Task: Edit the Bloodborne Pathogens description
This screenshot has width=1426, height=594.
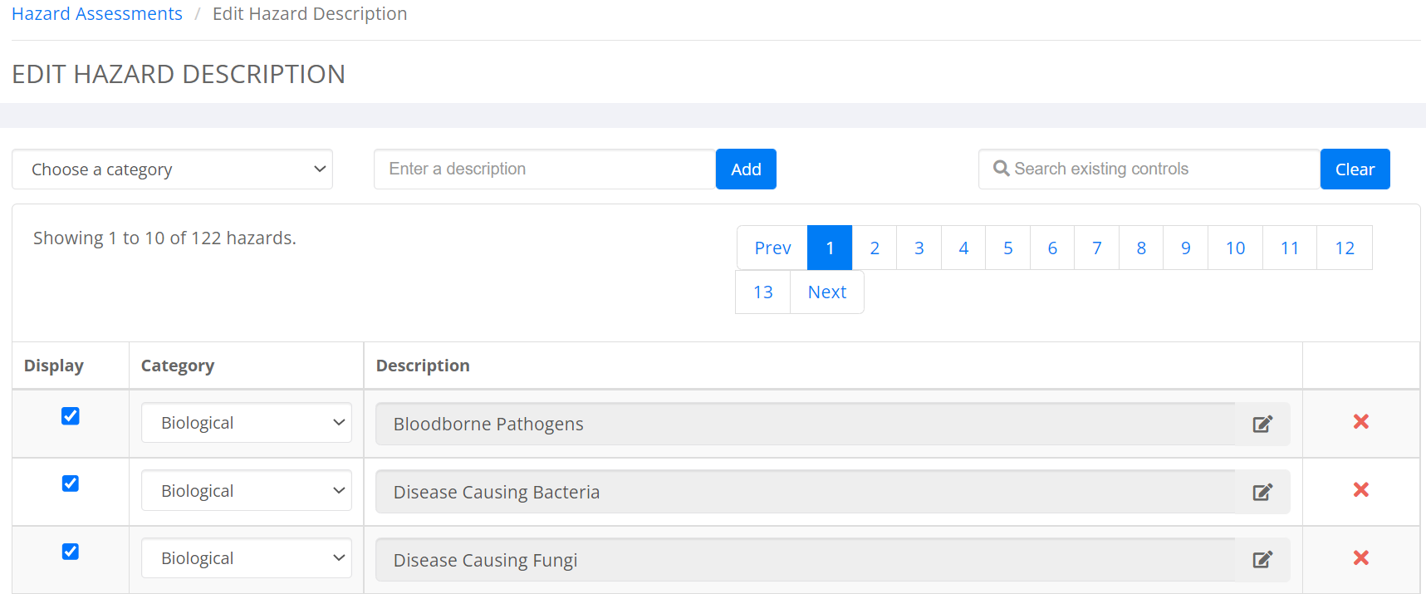Action: click(x=1262, y=425)
